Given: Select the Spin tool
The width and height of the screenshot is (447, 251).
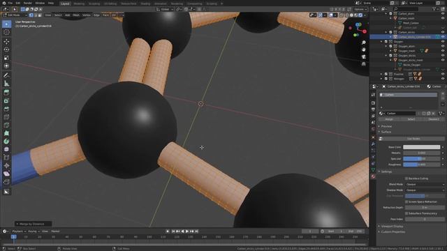Looking at the screenshot, I should pos(6,142).
